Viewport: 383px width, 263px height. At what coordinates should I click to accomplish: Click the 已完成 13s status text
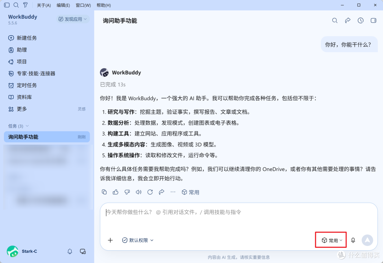click(113, 84)
